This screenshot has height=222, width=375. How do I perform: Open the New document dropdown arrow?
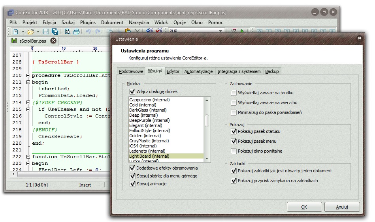point(23,32)
